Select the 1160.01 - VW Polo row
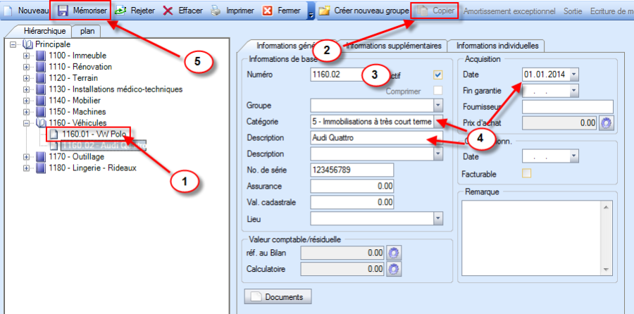 pyautogui.click(x=94, y=134)
